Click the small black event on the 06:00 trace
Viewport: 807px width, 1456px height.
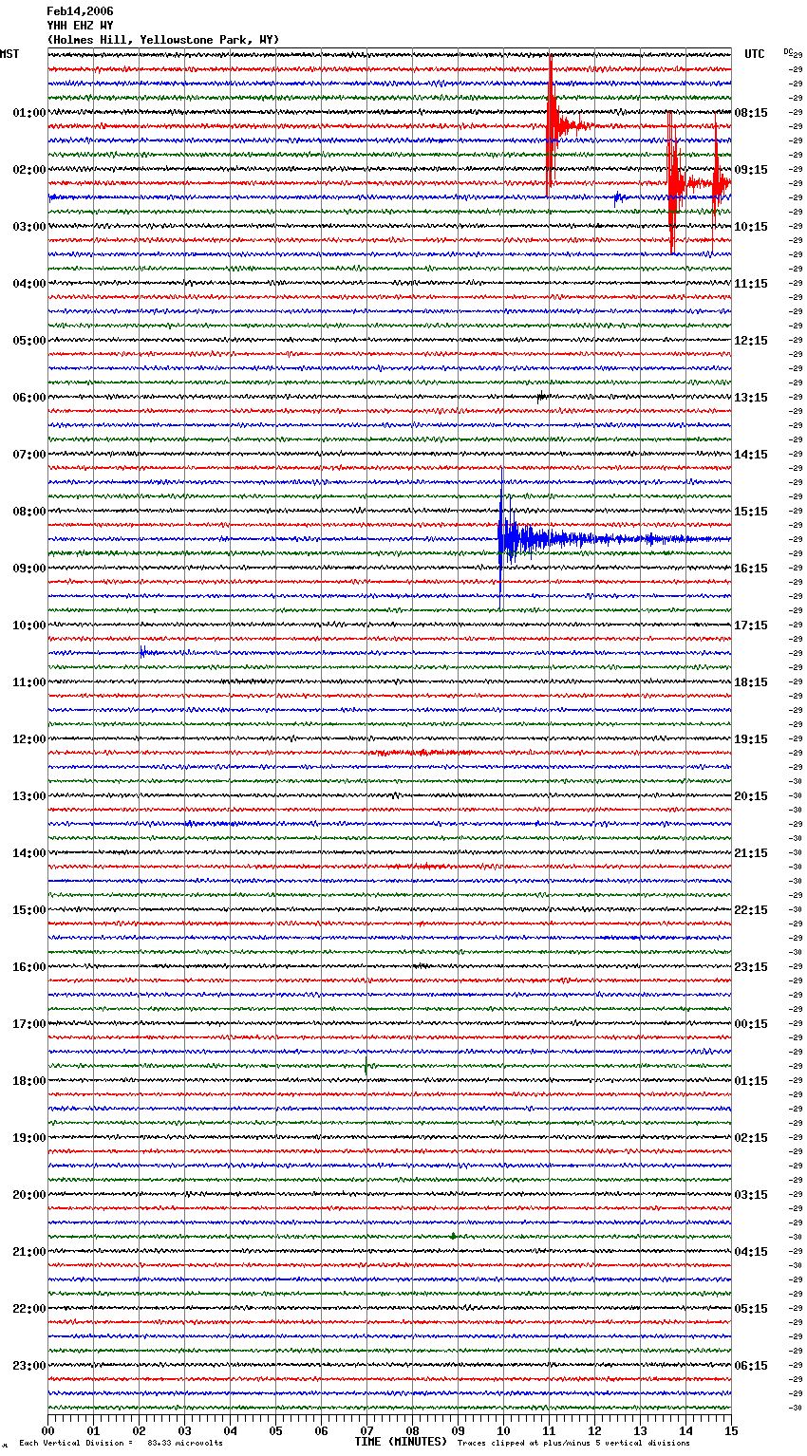pyautogui.click(x=541, y=397)
